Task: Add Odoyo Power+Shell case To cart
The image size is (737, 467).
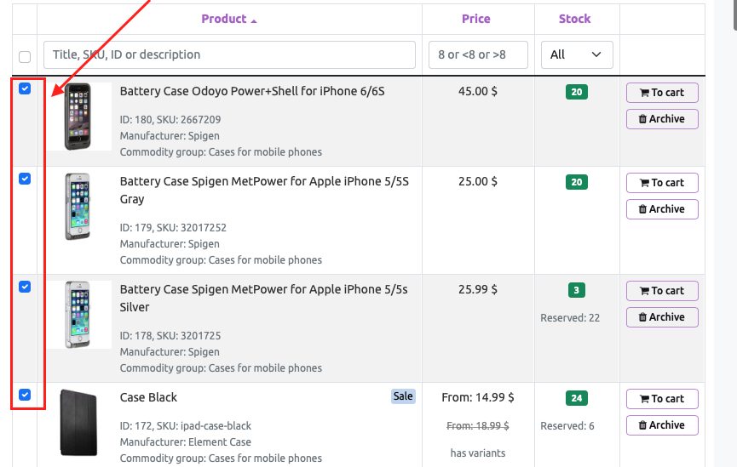Action: pos(662,93)
